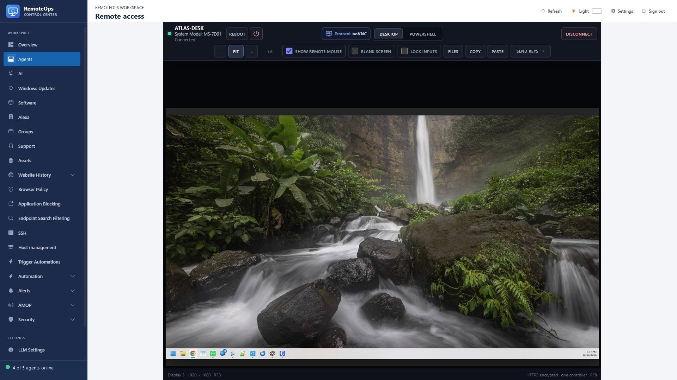This screenshot has width=677, height=380.
Task: Click Windows Start button in remote taskbar
Action: tap(173, 354)
